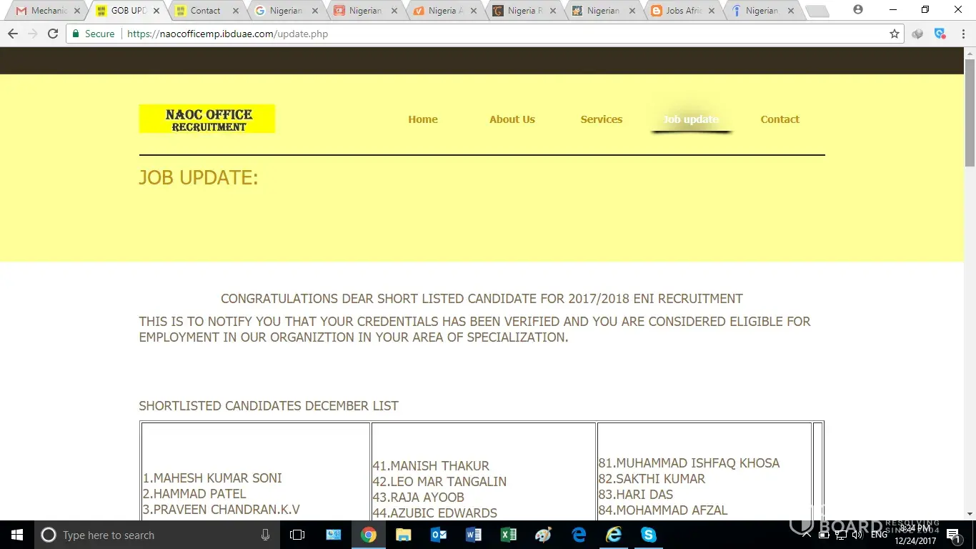Open the taskbar clock showing 12/24/2017
Screen dimensions: 976x549
coord(915,535)
